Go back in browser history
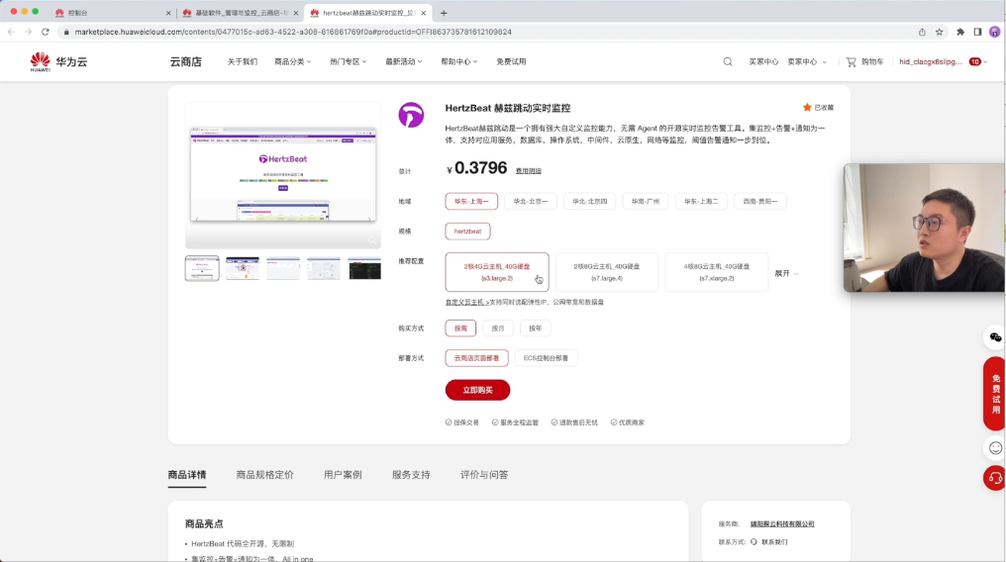 point(11,32)
